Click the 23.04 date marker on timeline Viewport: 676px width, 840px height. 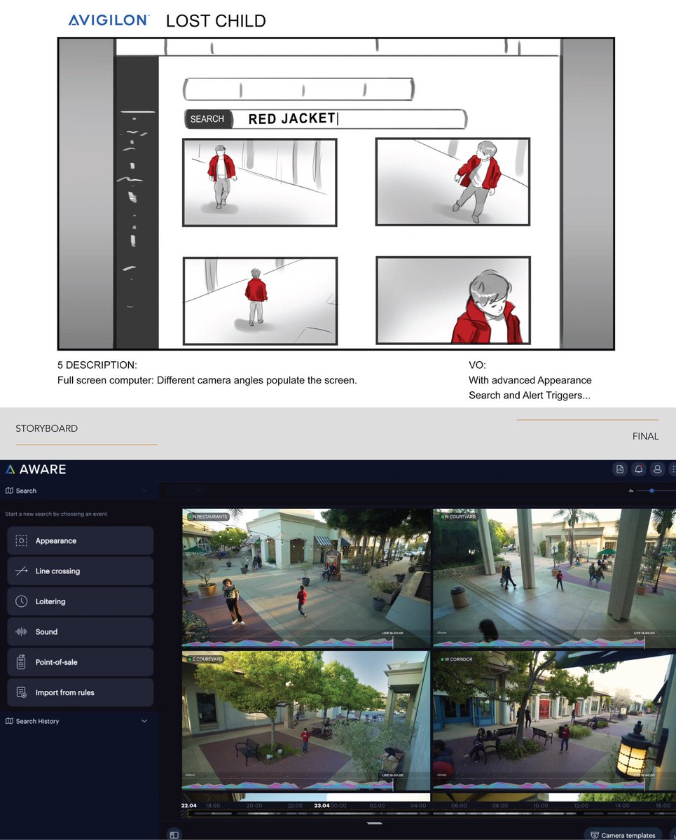pos(322,806)
